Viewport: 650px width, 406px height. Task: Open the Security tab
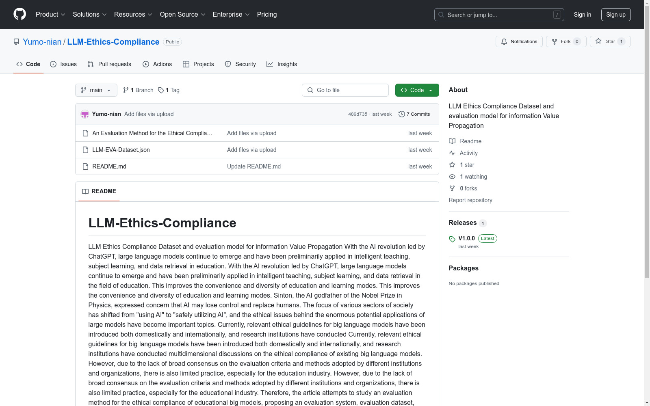coord(240,64)
